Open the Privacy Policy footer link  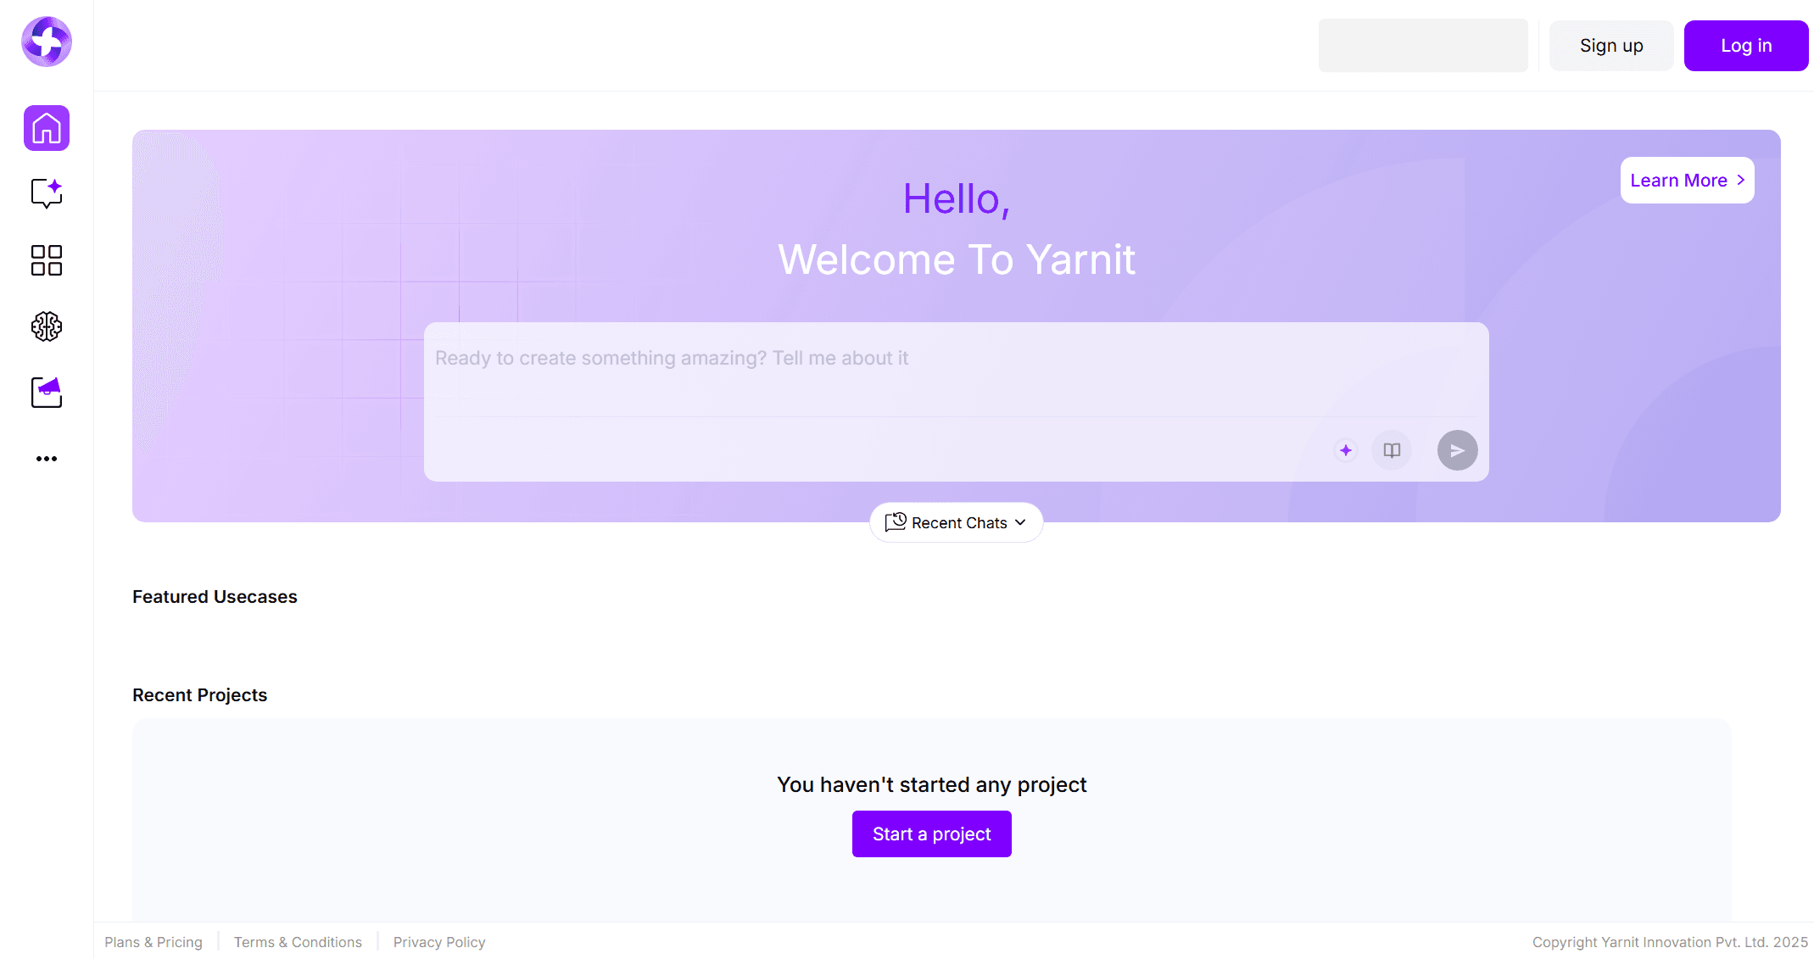(x=439, y=942)
